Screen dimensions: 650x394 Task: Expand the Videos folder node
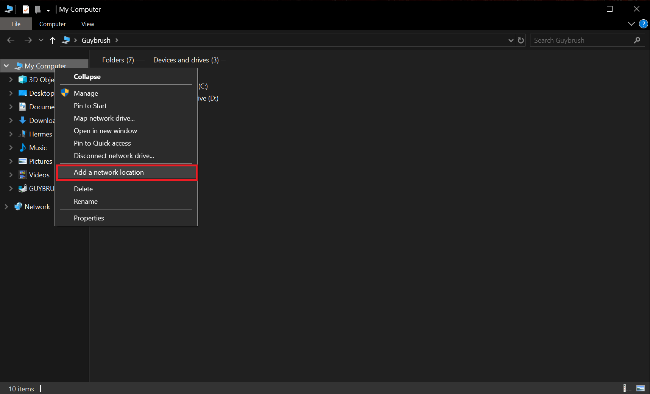pyautogui.click(x=11, y=175)
